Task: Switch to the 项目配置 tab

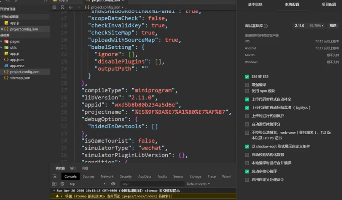Action: (329, 5)
